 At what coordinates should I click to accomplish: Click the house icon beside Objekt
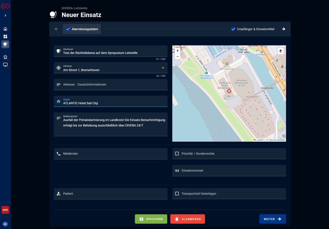(58, 101)
